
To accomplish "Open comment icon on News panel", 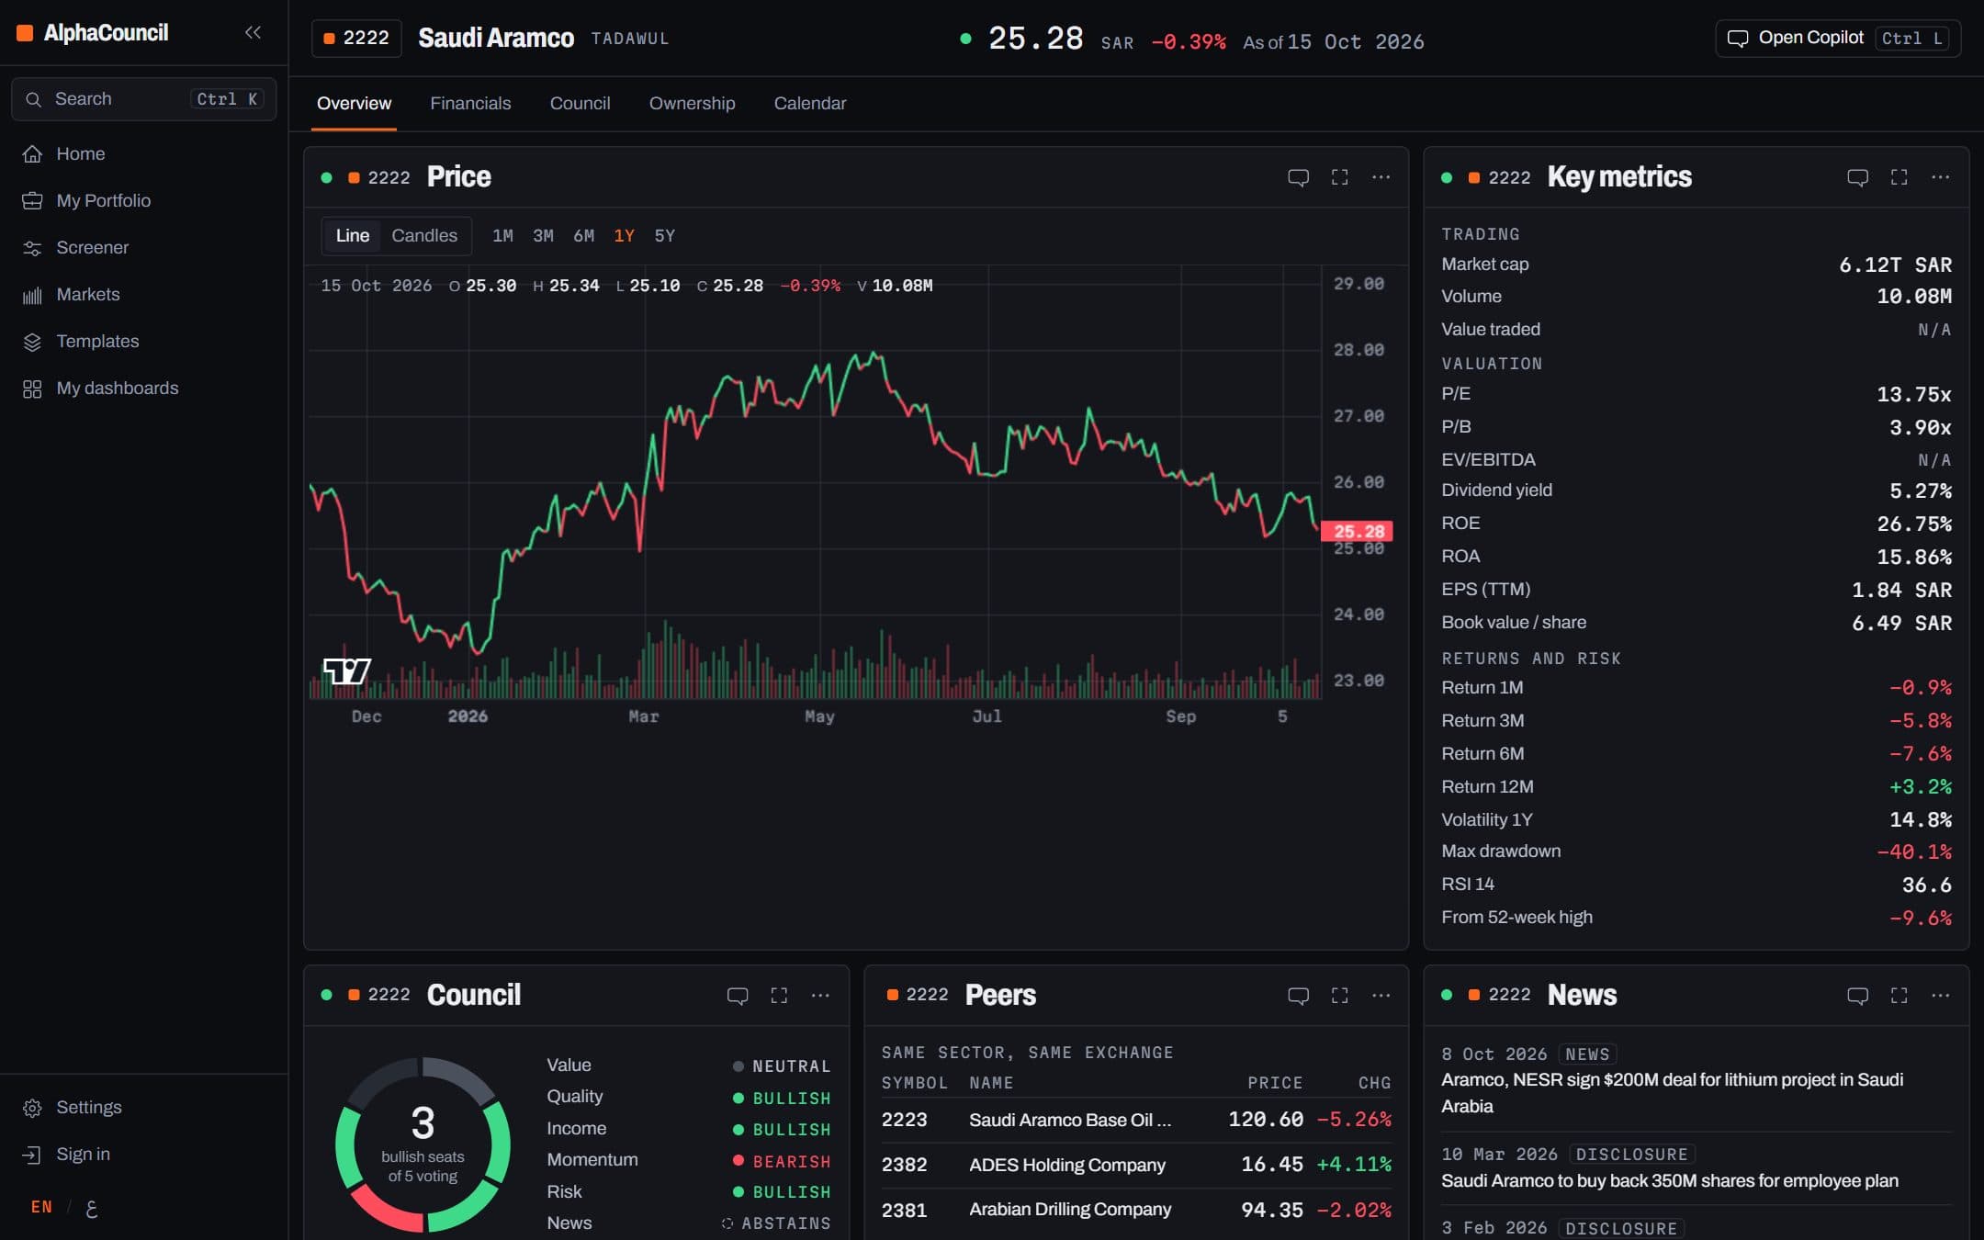I will click(1857, 996).
